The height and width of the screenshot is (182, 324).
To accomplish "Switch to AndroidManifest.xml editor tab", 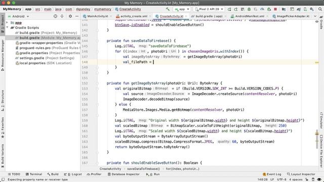I will (249, 16).
